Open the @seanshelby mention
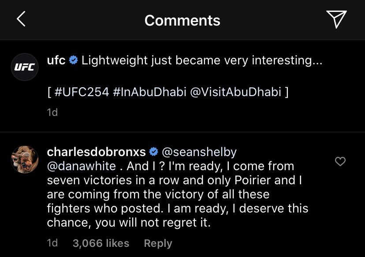Screen dimensions: 365x257 coord(199,152)
